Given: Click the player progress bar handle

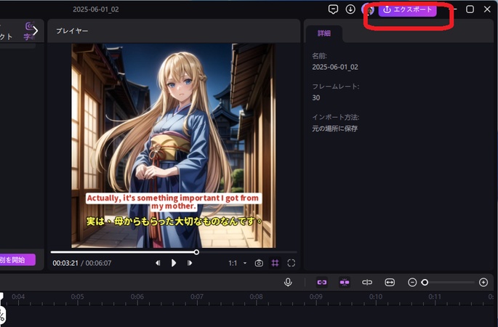Looking at the screenshot, I should pyautogui.click(x=196, y=252).
